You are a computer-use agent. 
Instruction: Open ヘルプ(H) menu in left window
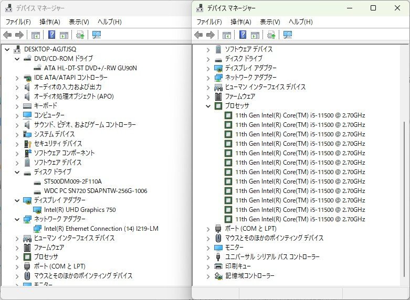coord(110,22)
